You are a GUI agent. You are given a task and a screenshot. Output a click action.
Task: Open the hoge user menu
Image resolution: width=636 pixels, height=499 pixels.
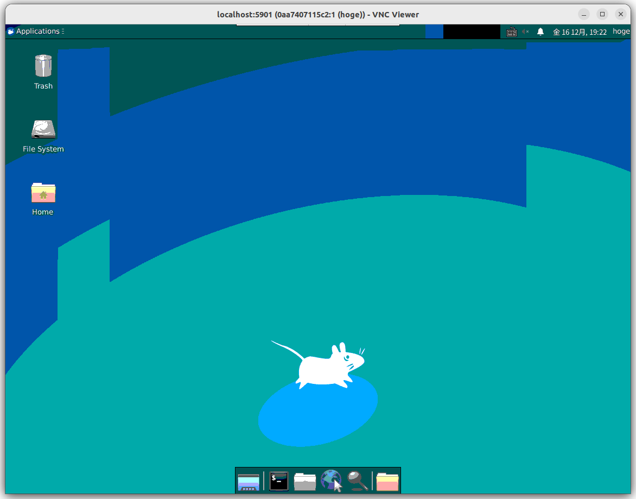[x=621, y=31]
